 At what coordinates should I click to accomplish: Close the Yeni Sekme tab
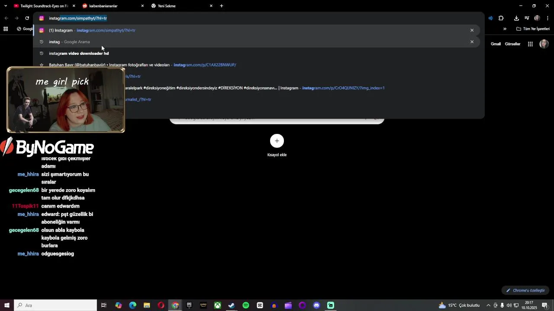coord(211,6)
